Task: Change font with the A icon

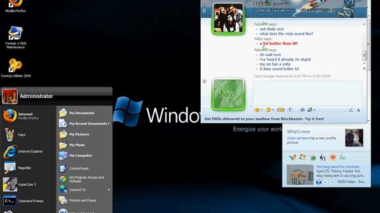Action: pyautogui.click(x=358, y=110)
